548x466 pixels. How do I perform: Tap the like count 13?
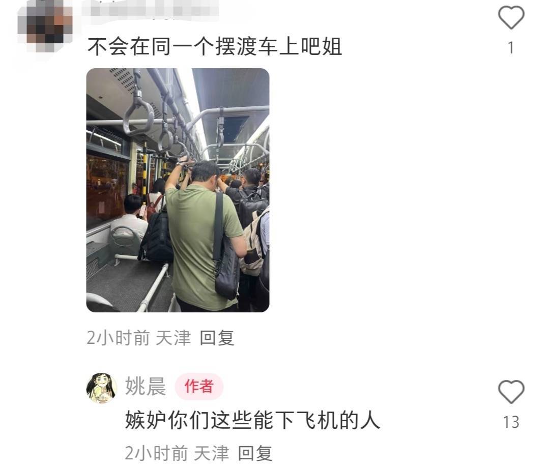(x=511, y=422)
